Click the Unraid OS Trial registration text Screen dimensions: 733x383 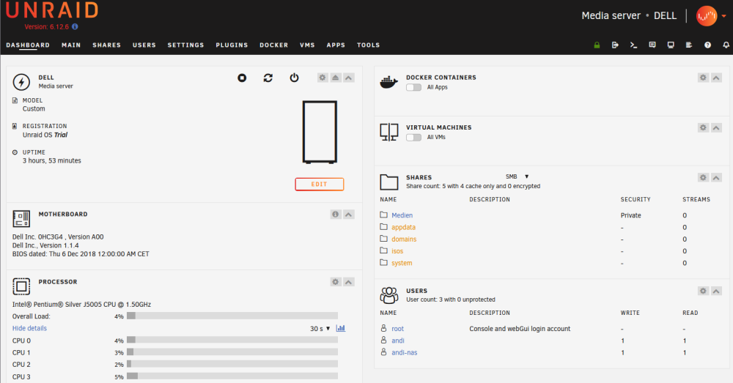(45, 135)
